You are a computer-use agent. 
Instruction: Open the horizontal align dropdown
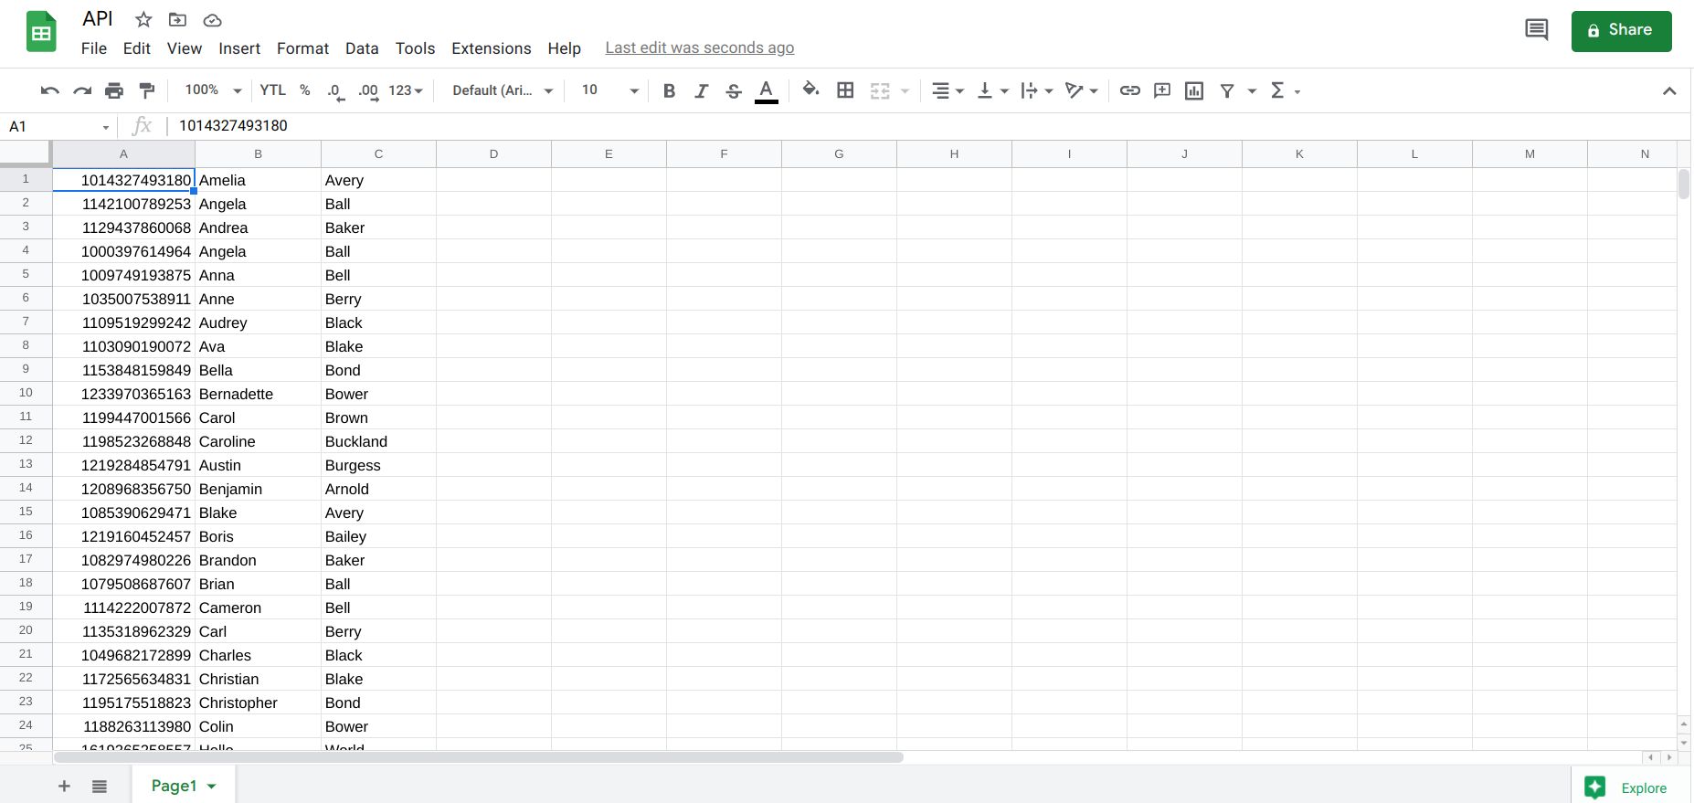[948, 90]
